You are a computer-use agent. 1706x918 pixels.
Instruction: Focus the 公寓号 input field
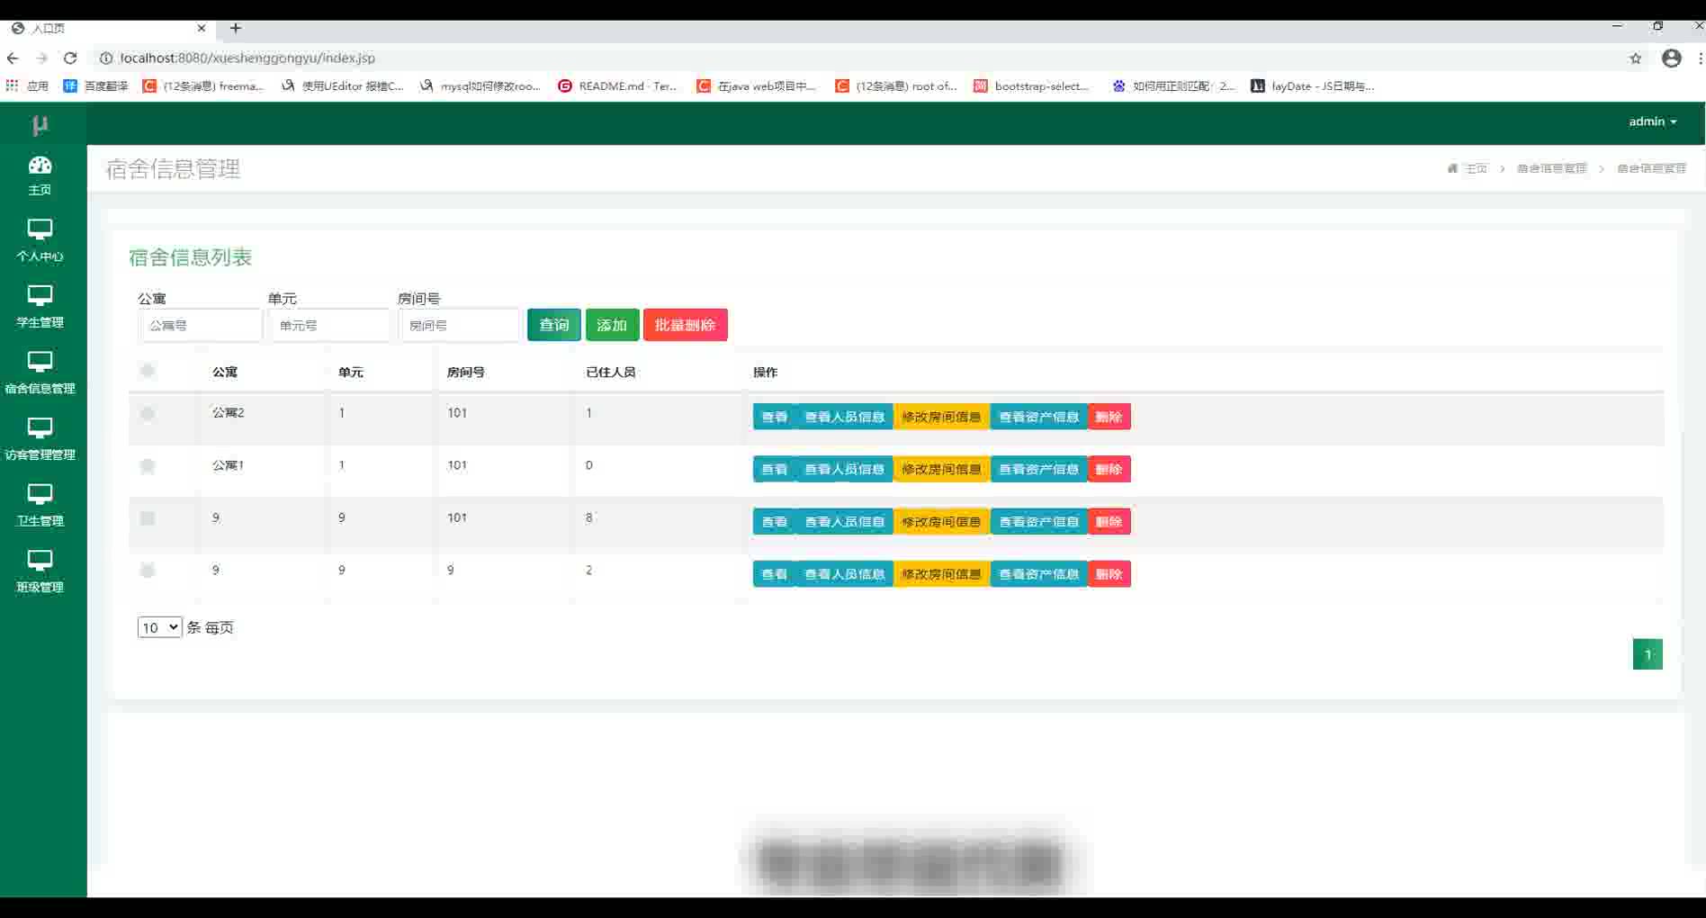point(201,325)
